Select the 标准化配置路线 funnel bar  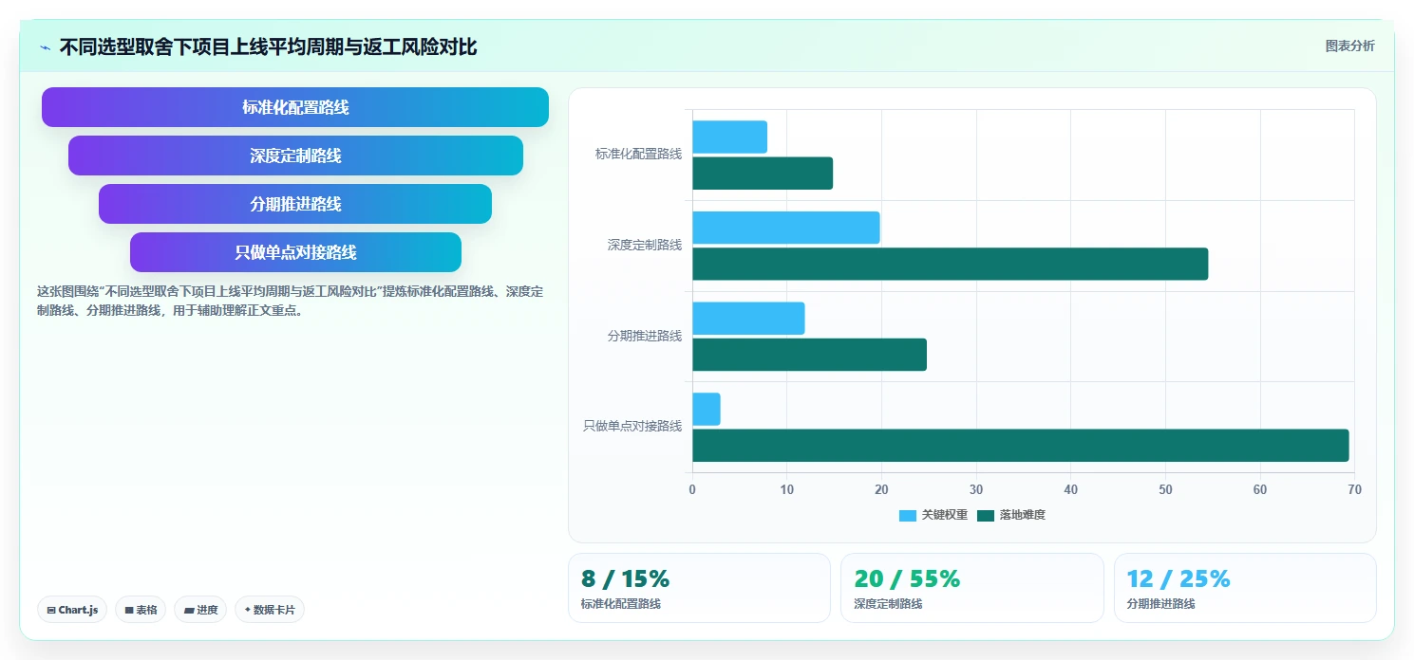click(x=295, y=107)
